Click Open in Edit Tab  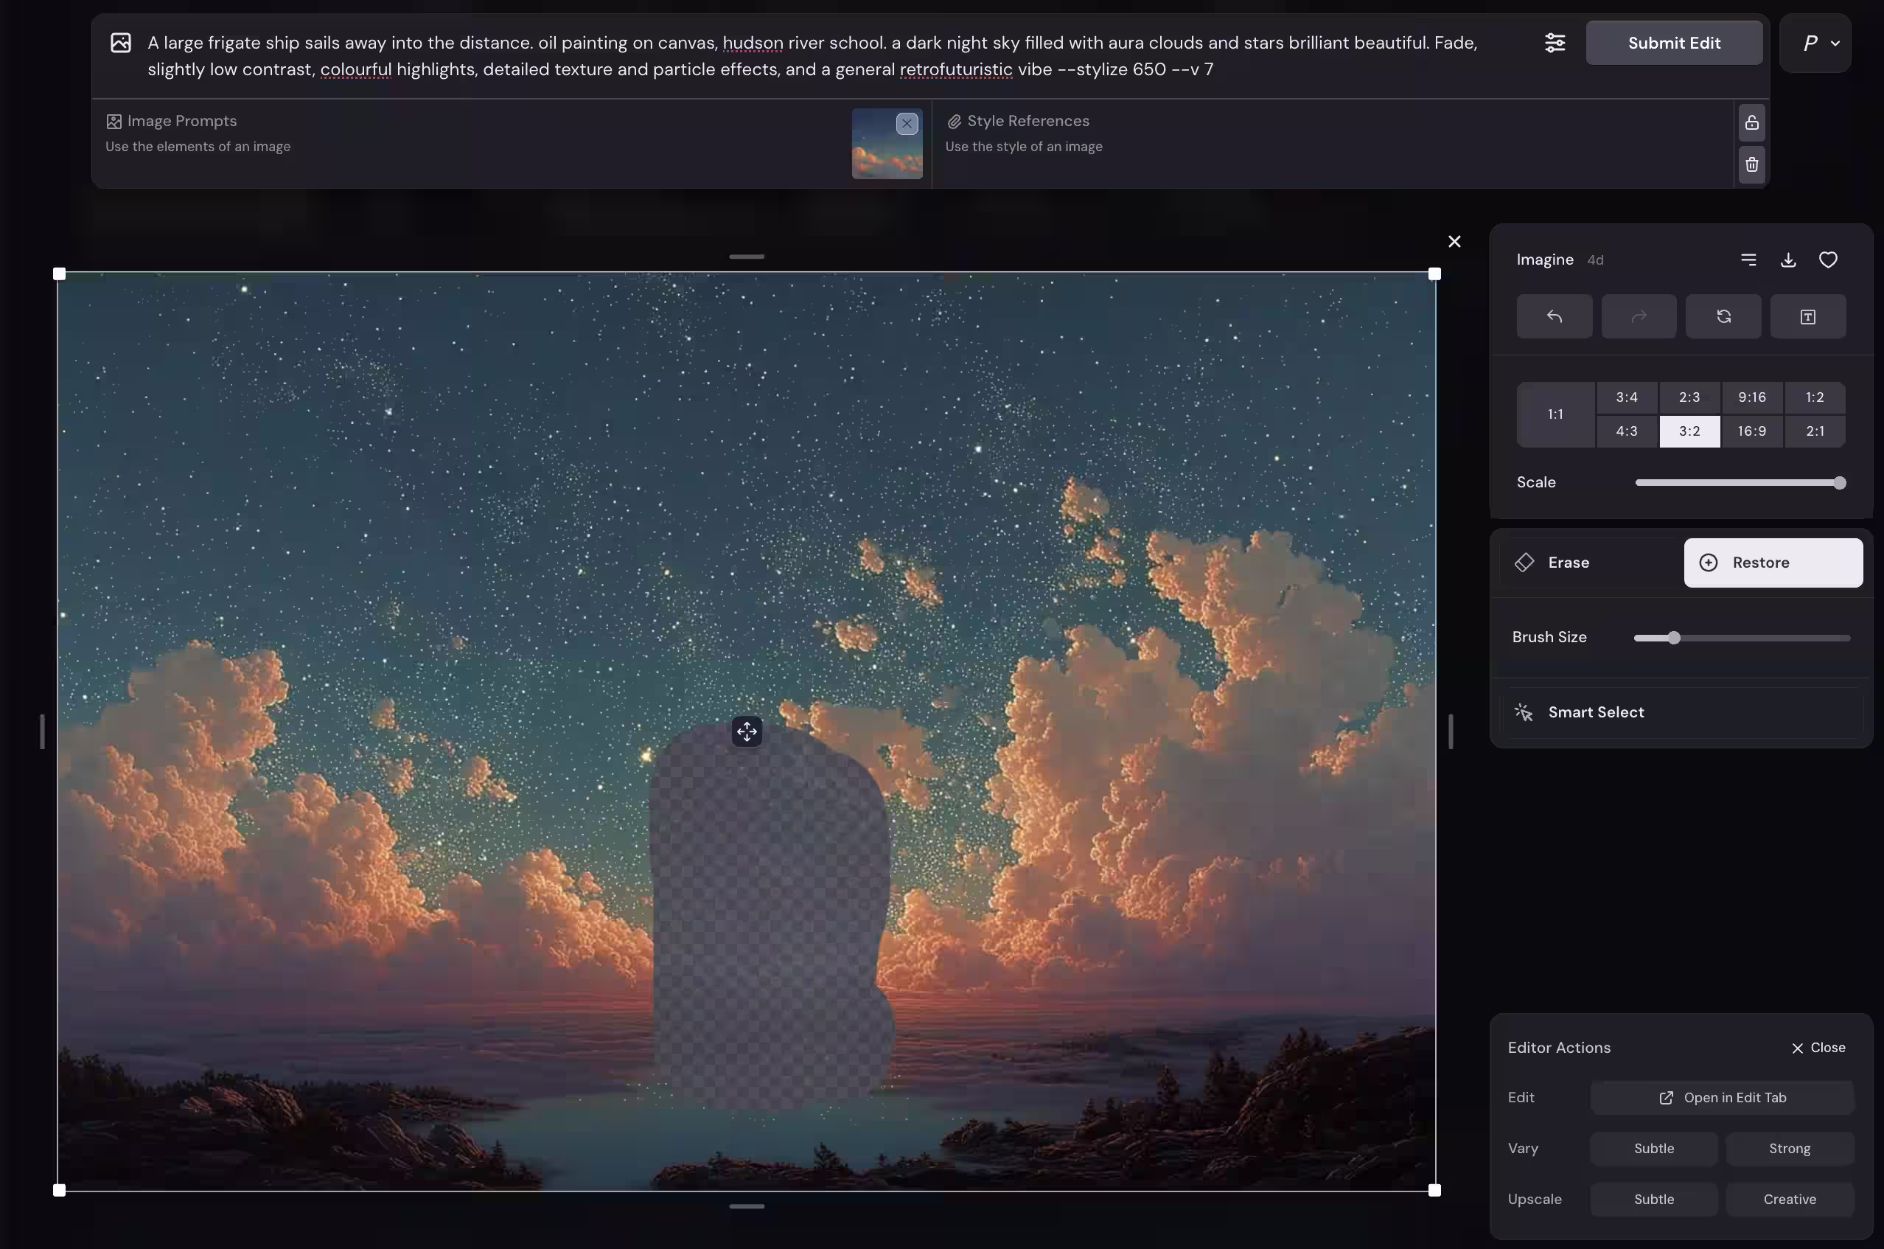(1723, 1098)
